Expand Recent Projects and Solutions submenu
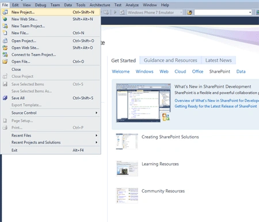Viewport: 259px width, 222px height. click(x=51, y=142)
